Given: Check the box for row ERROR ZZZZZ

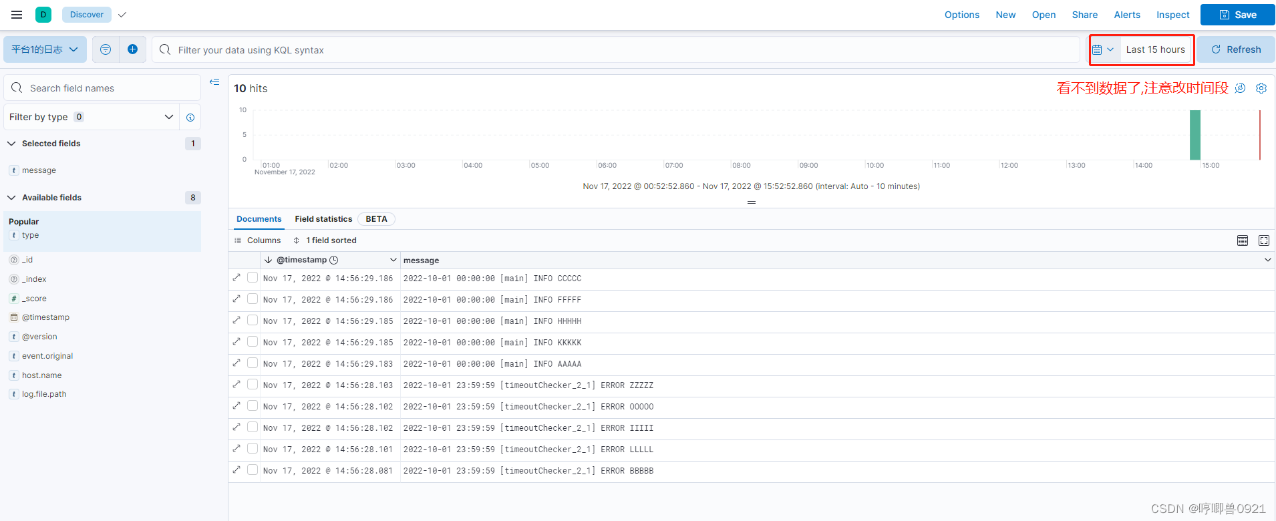Looking at the screenshot, I should tap(253, 384).
